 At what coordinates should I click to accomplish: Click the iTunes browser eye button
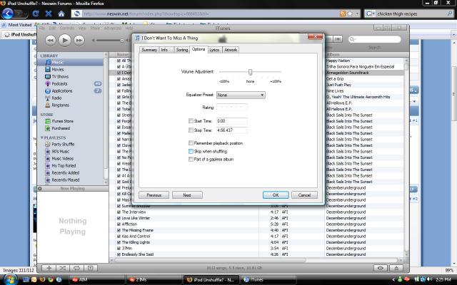point(381,268)
